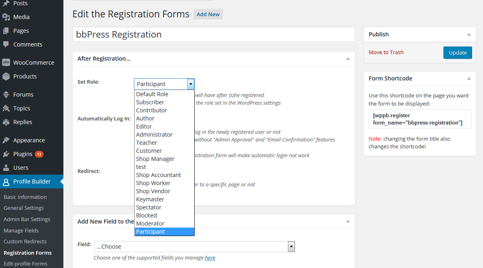Viewport: 483px width, 268px height.
Task: Click the Posts pin icon
Action: pos(6,3)
